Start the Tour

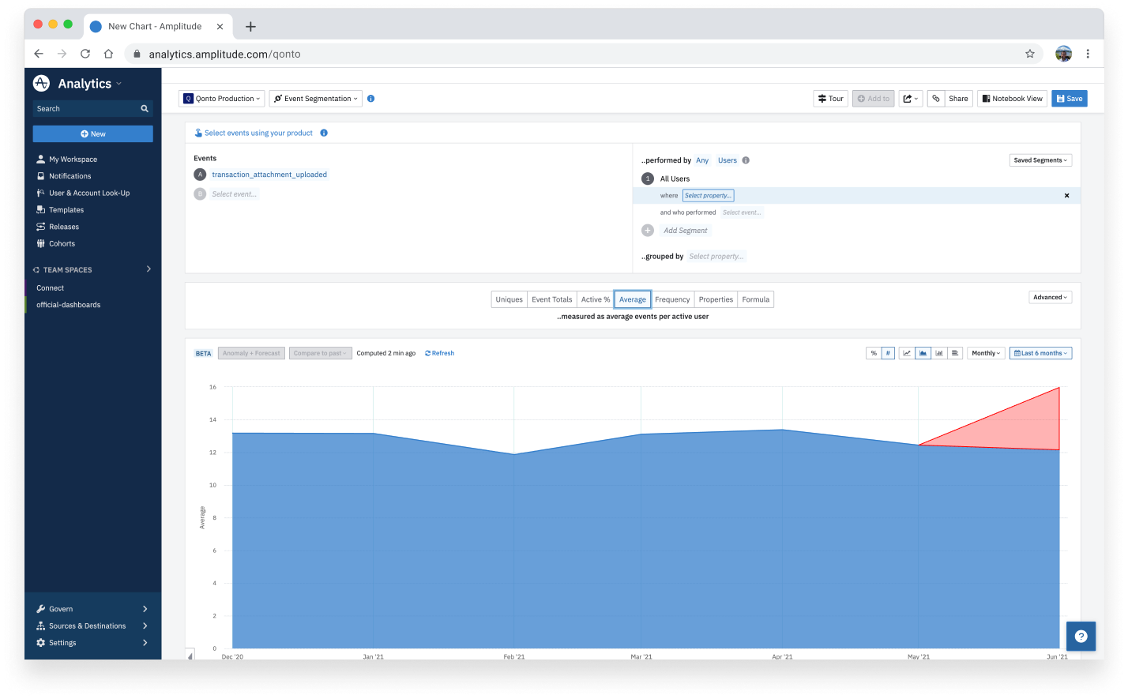(x=831, y=99)
